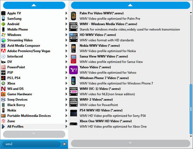Open the Streaming Video category

pyautogui.click(x=34, y=40)
